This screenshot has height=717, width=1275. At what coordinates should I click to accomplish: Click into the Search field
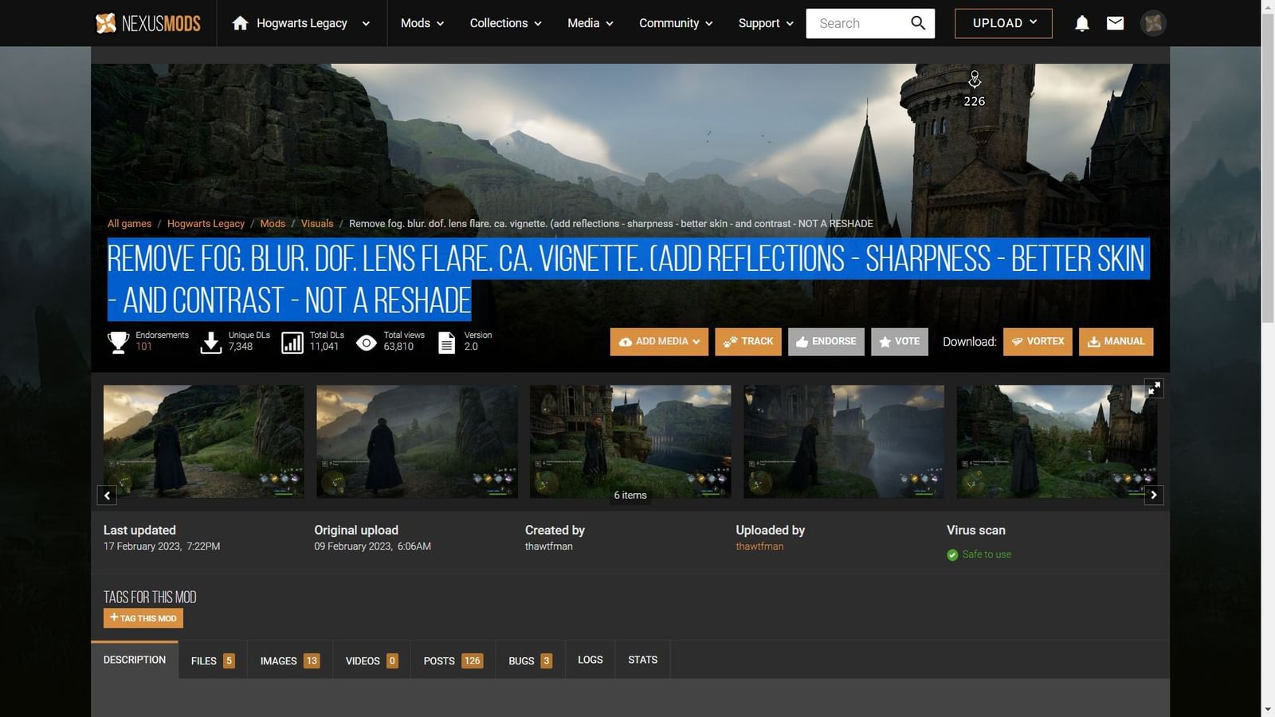click(x=857, y=23)
